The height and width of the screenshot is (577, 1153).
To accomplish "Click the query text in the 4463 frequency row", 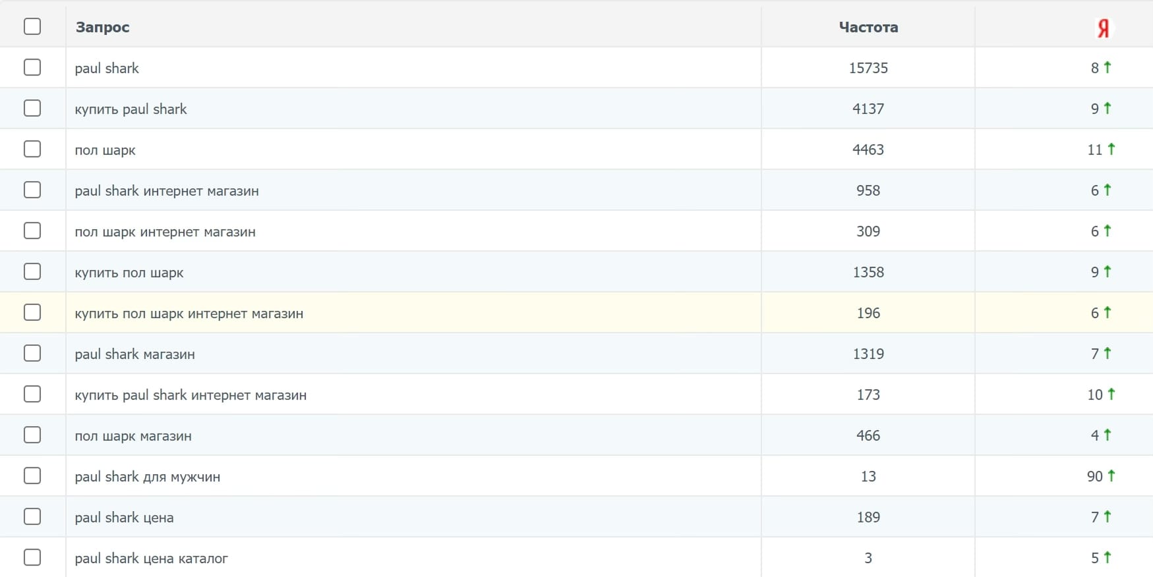I will (x=105, y=150).
